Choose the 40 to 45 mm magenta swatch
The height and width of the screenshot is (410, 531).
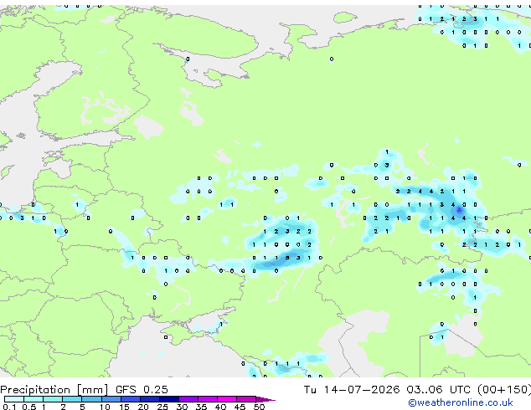[x=227, y=399]
